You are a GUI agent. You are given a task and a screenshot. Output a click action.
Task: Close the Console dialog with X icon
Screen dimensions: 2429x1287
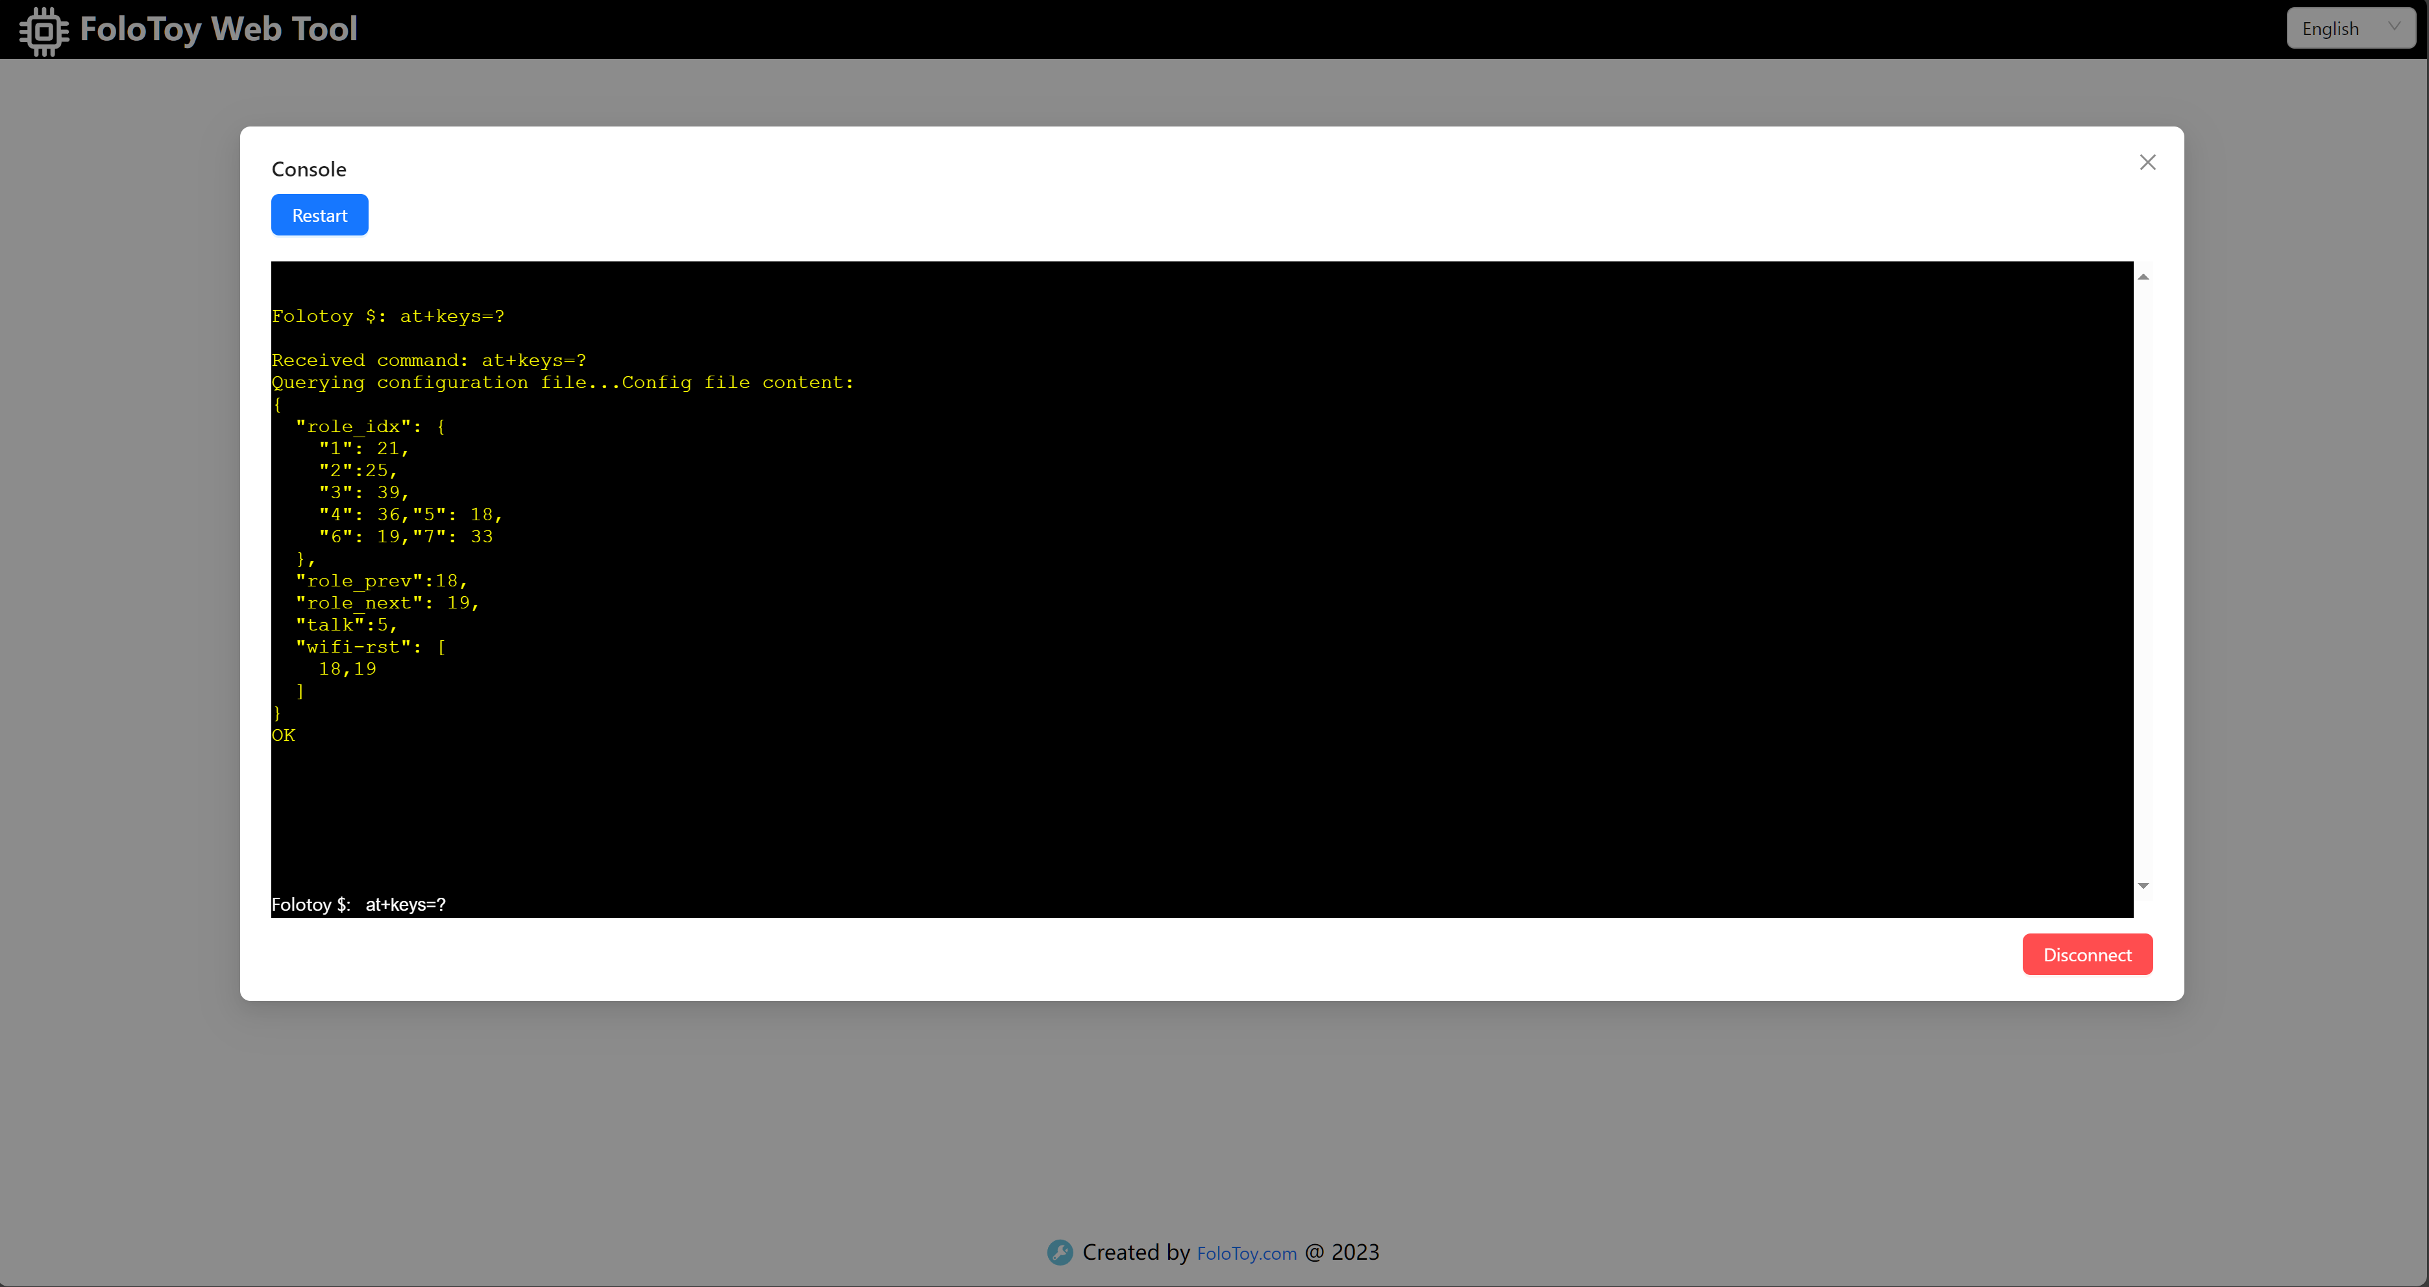coord(2147,162)
